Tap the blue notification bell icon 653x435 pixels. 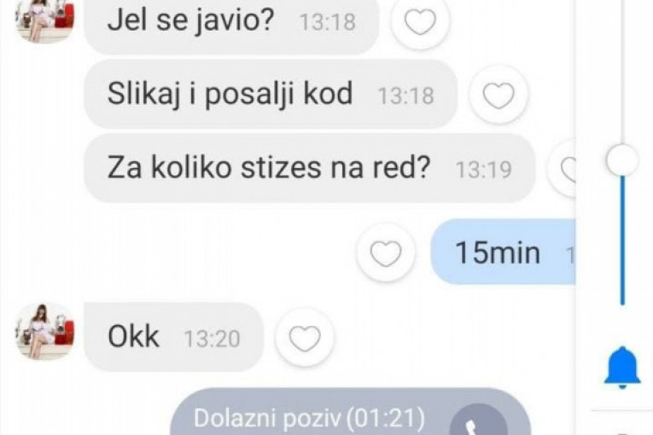(x=622, y=368)
